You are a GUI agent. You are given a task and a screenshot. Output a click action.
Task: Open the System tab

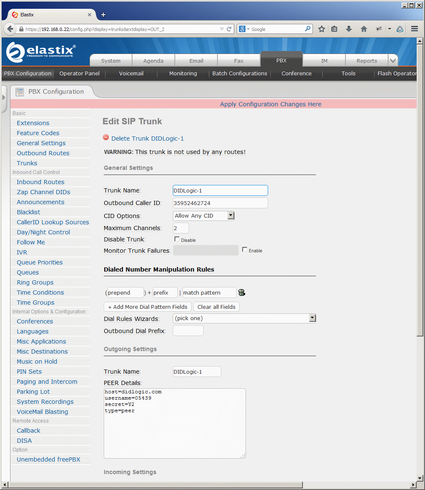click(x=111, y=61)
